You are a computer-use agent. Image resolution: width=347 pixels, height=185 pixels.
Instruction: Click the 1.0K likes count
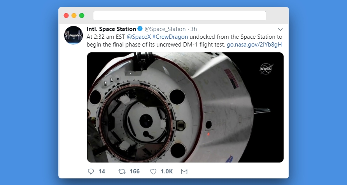click(x=166, y=171)
